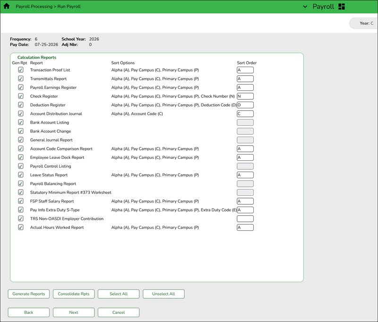Proceed with the Next button
This screenshot has width=378, height=322.
tap(74, 313)
